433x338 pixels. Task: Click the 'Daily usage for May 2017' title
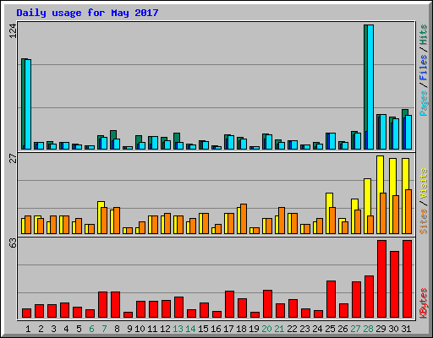(x=87, y=13)
